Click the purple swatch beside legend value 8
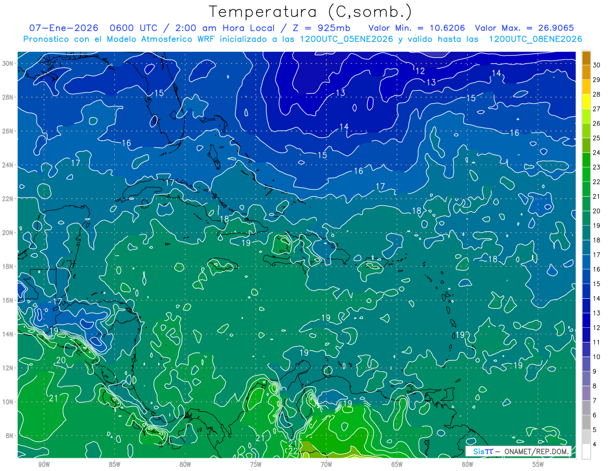The image size is (610, 471). click(x=586, y=393)
